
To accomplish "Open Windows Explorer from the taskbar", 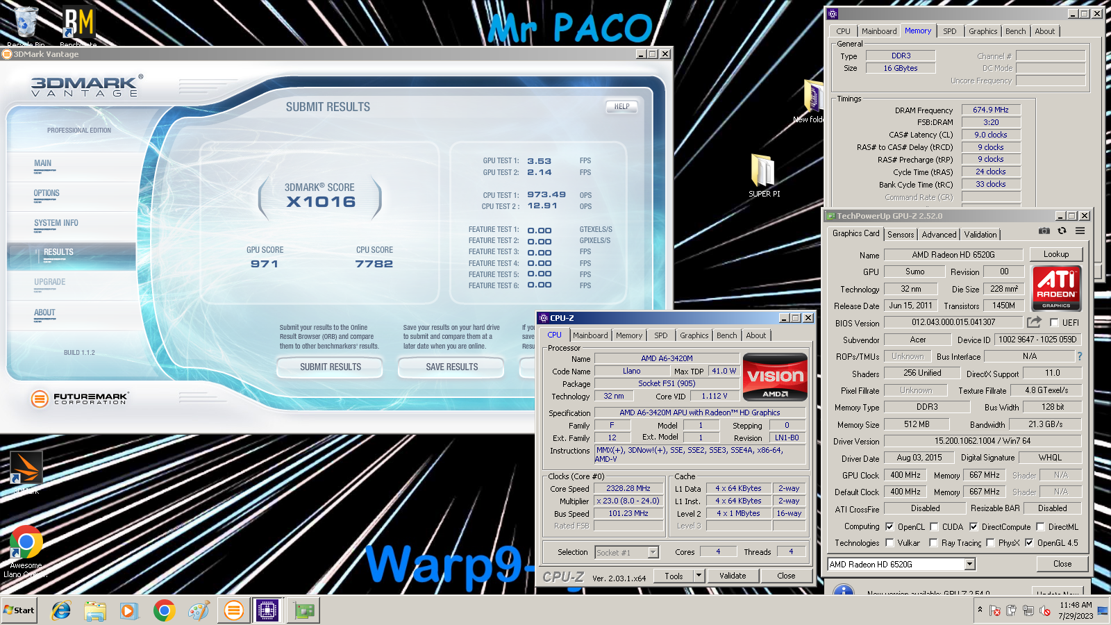I will click(95, 610).
